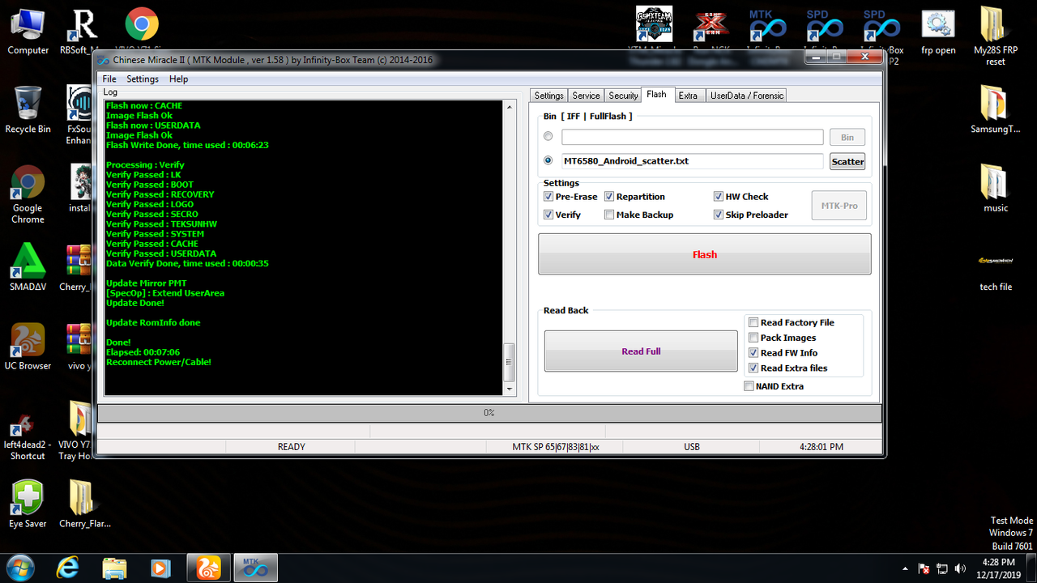Viewport: 1037px width, 583px height.
Task: Enable the NAND Extra checkbox
Action: 749,386
